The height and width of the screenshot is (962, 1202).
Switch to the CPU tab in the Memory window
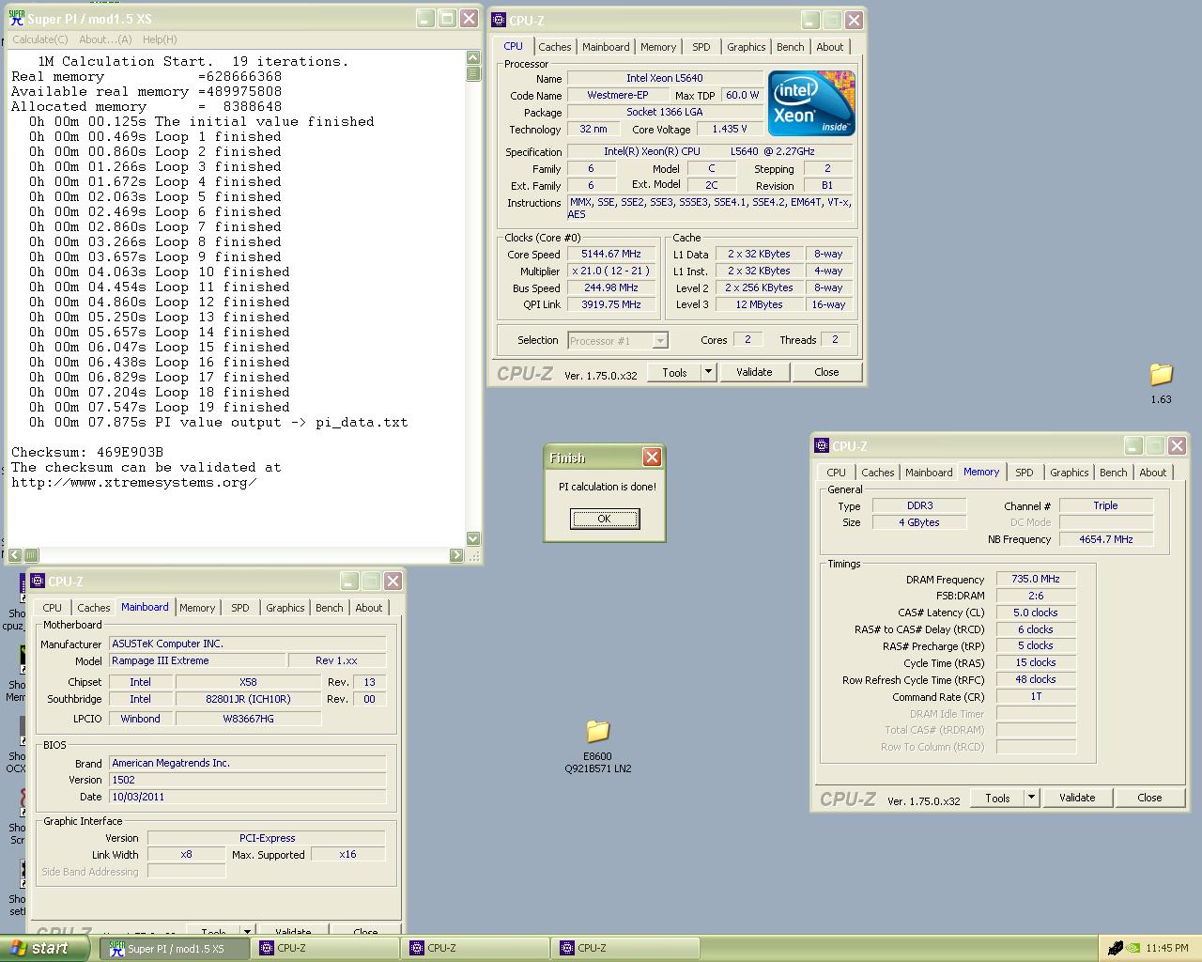(836, 473)
